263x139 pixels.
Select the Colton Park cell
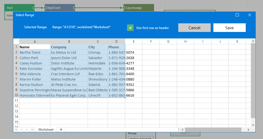[35, 58]
